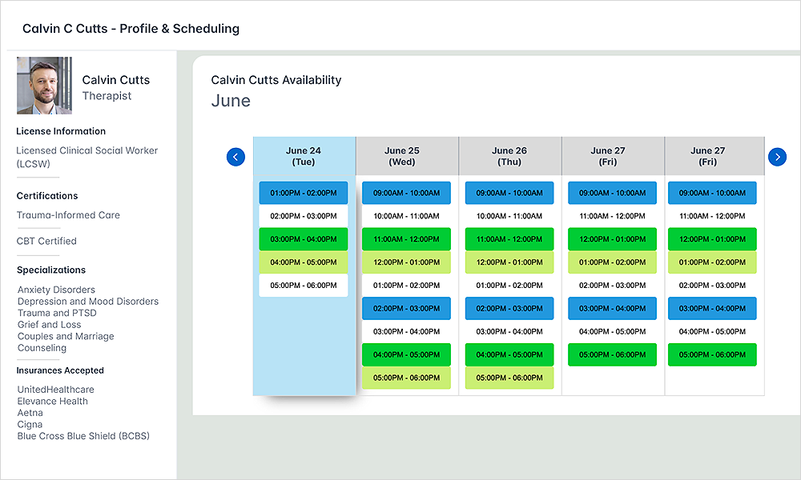Select 04:00PM - 05:00PM slot on June 24
The width and height of the screenshot is (801, 480).
click(304, 262)
